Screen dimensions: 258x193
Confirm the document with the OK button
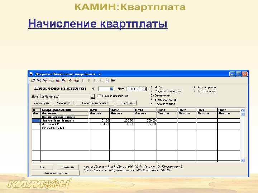pos(42,167)
